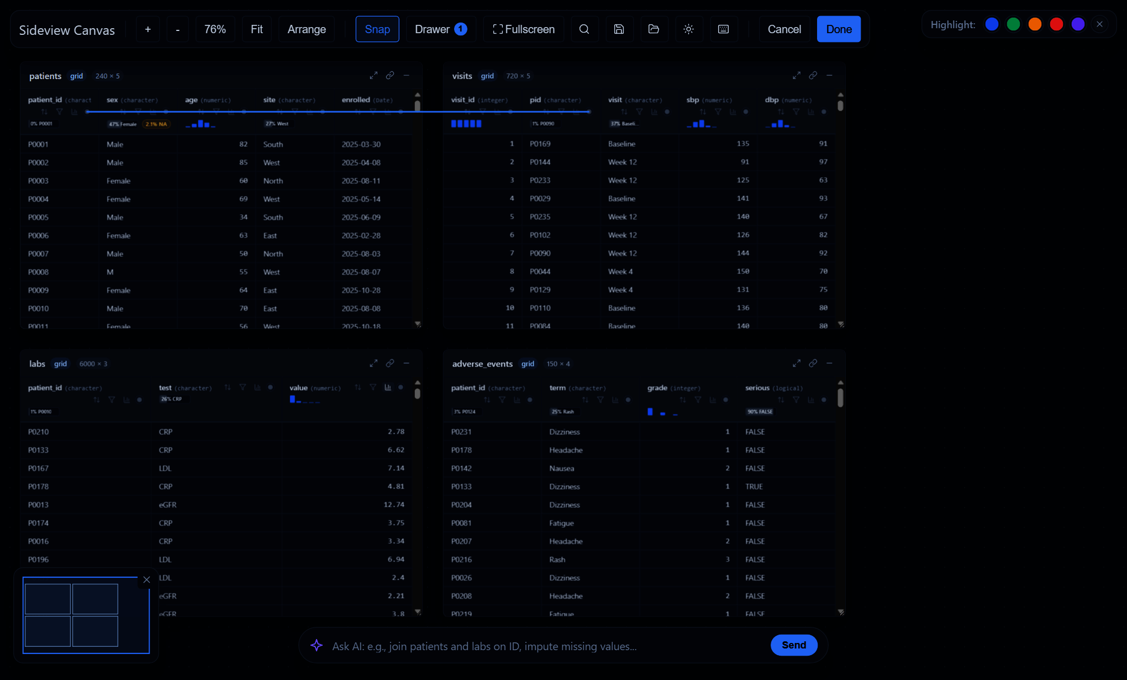The height and width of the screenshot is (680, 1127).
Task: Toggle the Snap option
Action: tap(377, 29)
